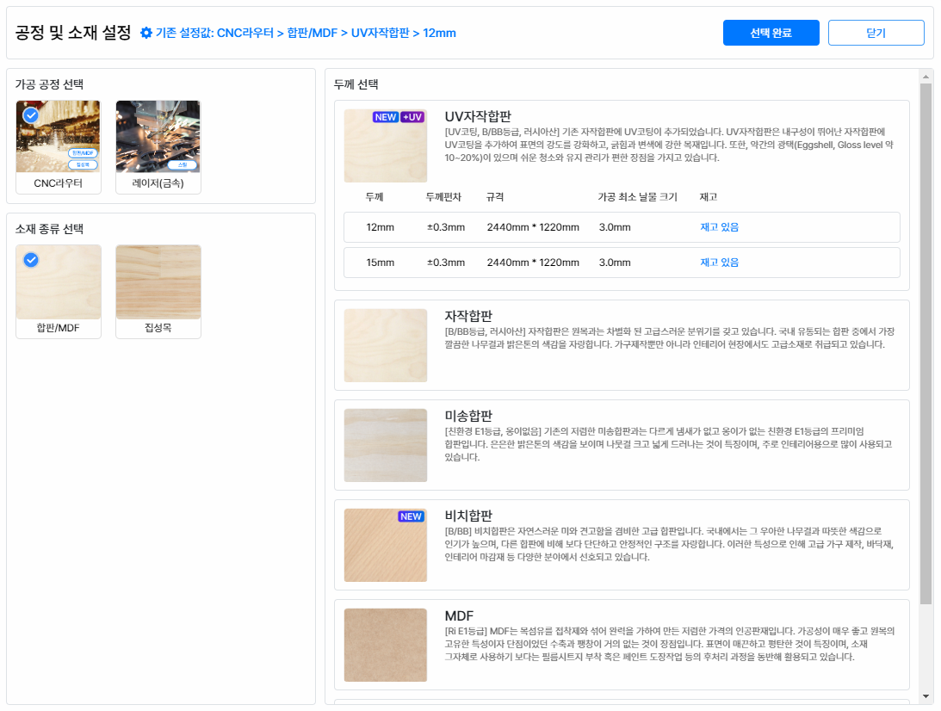Click ±0.3mm in the 15mm row
This screenshot has height=711, width=941.
tap(446, 263)
